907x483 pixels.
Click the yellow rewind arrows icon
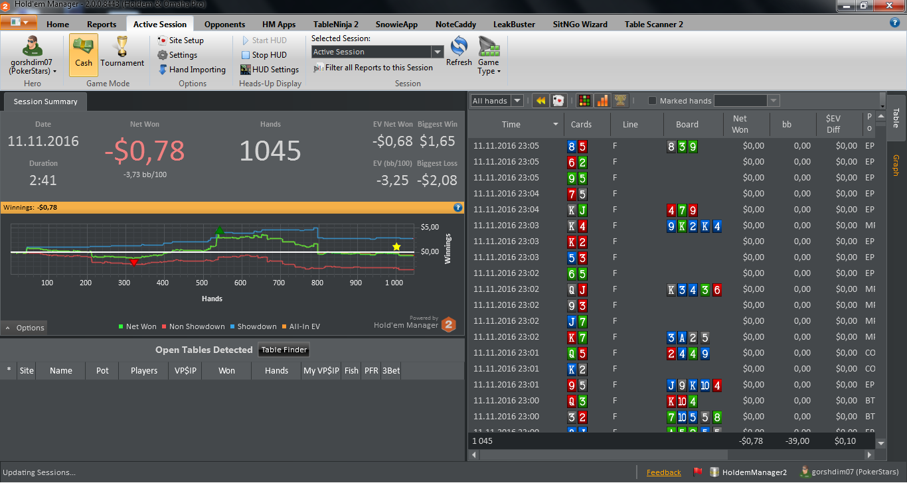coord(540,101)
